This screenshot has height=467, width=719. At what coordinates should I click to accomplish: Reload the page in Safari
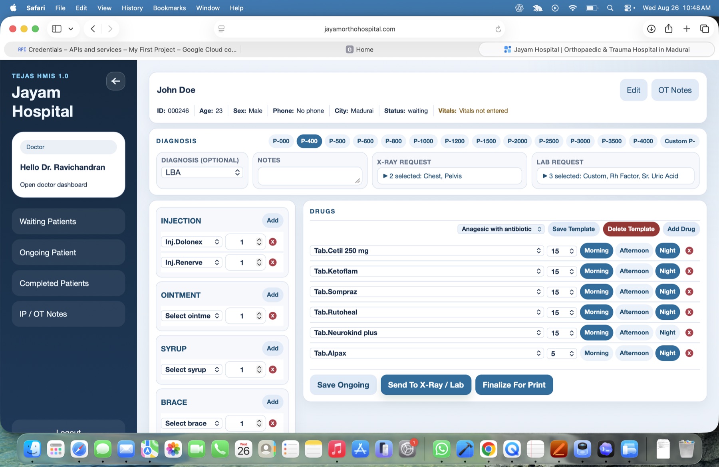pyautogui.click(x=498, y=29)
